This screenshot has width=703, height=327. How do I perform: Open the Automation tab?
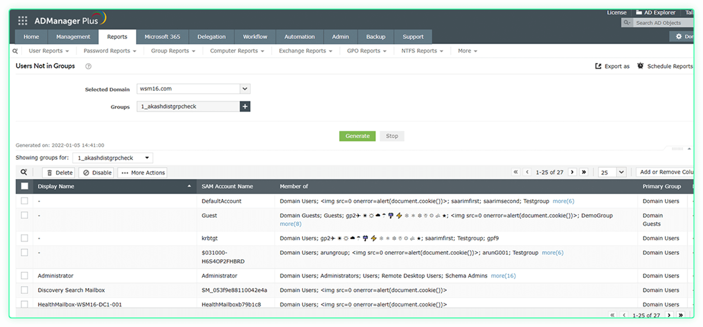pos(299,37)
